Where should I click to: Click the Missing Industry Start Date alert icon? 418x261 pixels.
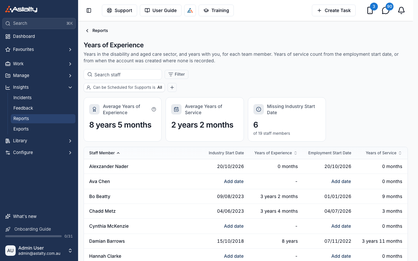259,109
